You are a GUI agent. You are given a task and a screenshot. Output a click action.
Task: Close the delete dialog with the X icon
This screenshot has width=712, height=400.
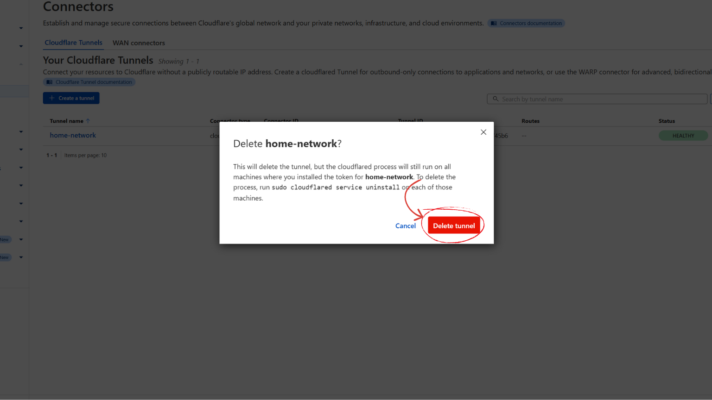point(483,132)
